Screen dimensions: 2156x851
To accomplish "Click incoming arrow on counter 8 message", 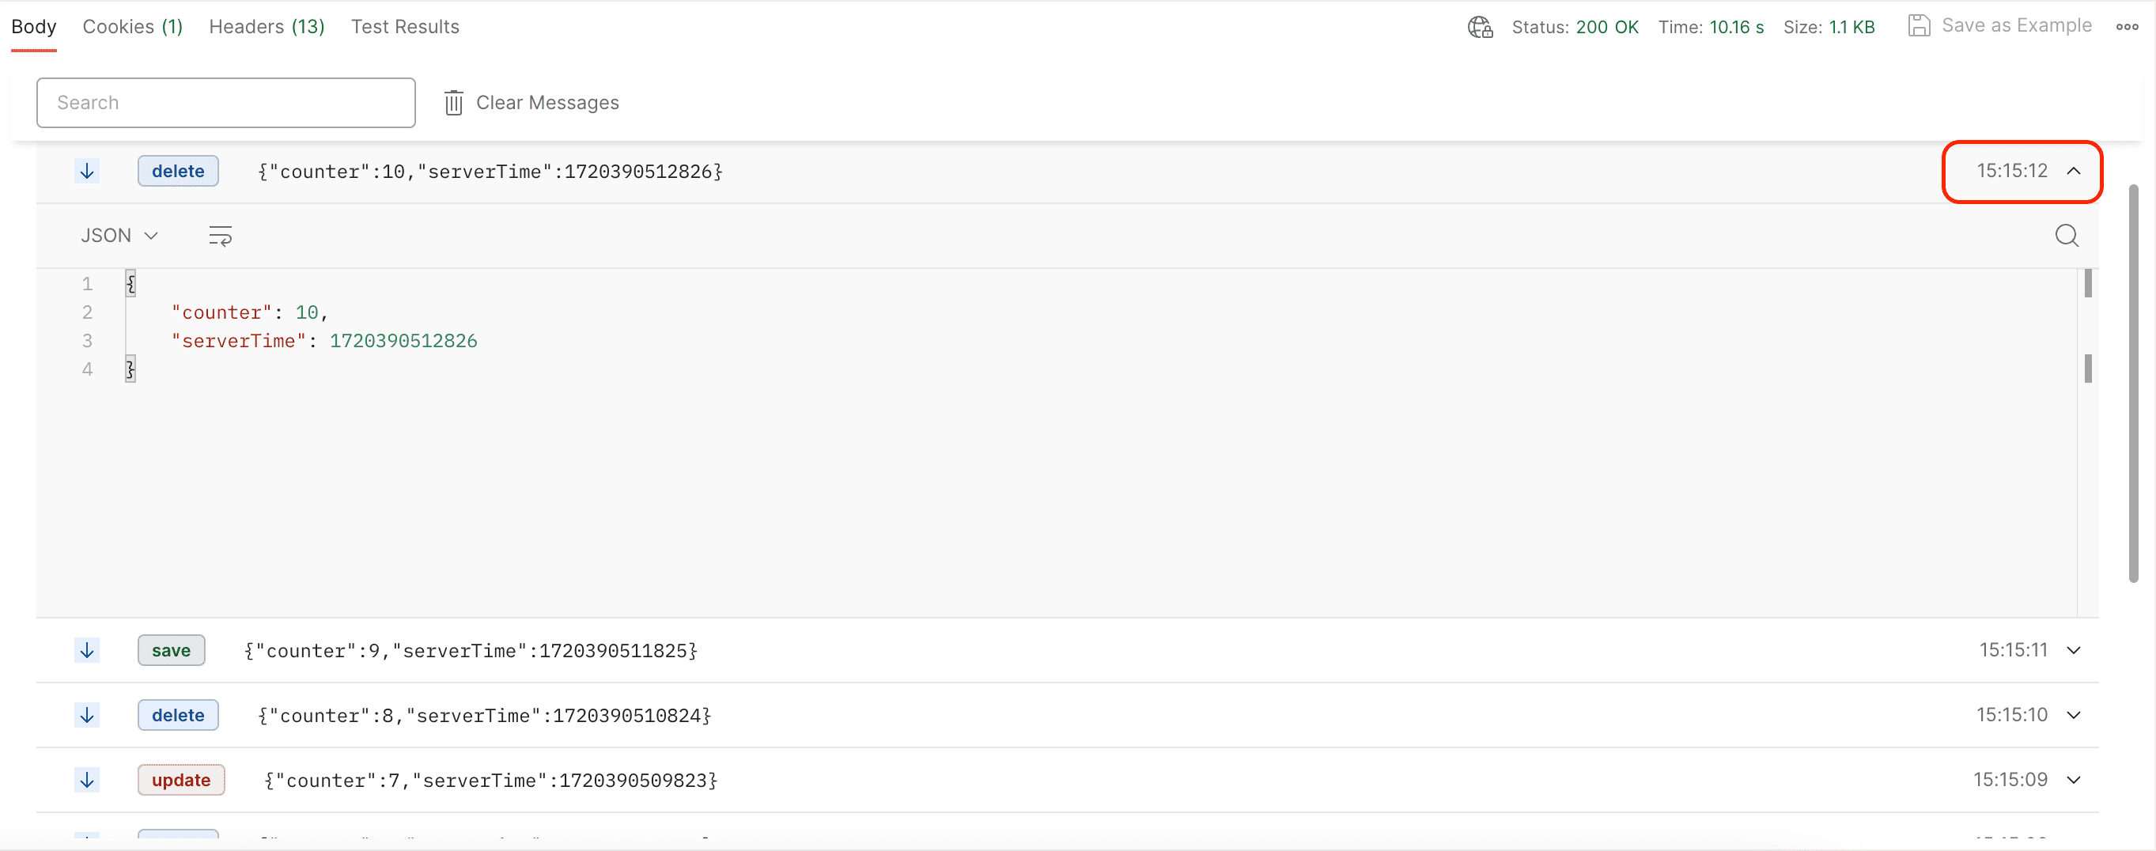I will click(87, 716).
